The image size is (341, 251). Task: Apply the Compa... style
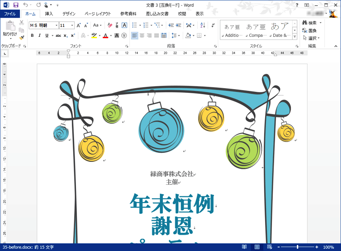[256, 30]
